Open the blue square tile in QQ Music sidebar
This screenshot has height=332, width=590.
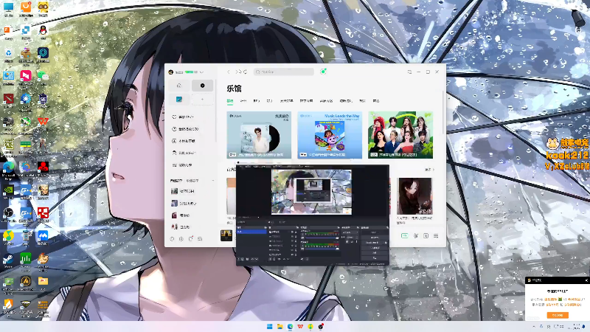pos(179,100)
